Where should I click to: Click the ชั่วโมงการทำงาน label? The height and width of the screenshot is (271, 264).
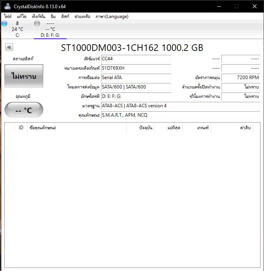205,96
